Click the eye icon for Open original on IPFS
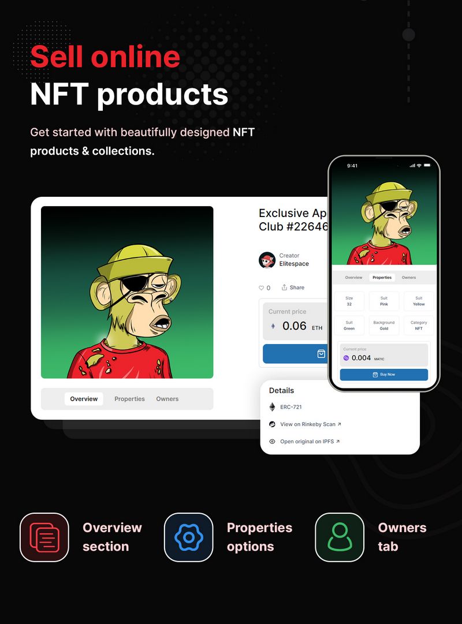Image resolution: width=462 pixels, height=624 pixels. [273, 442]
